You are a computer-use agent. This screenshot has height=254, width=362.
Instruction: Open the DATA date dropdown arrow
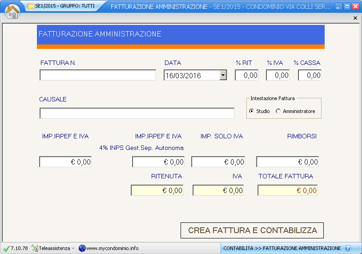pos(223,76)
